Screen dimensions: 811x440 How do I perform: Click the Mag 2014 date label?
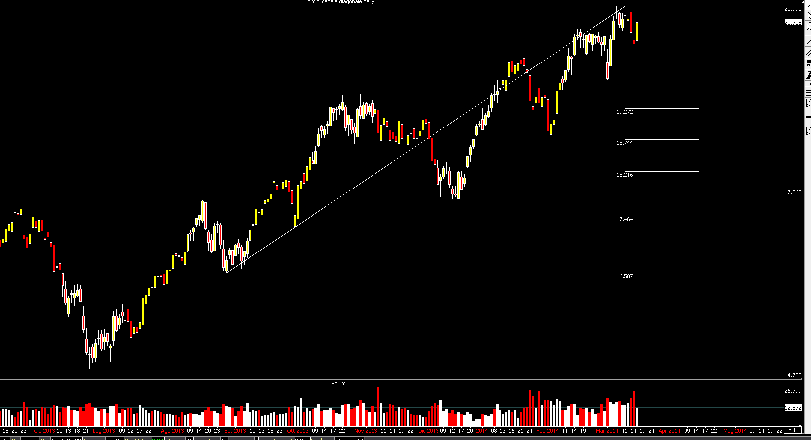[735, 431]
